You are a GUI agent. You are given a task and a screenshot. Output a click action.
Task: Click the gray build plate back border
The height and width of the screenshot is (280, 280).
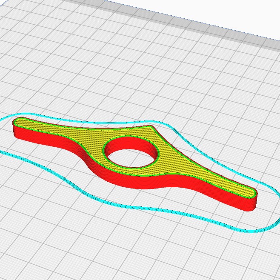[x=179, y=22]
